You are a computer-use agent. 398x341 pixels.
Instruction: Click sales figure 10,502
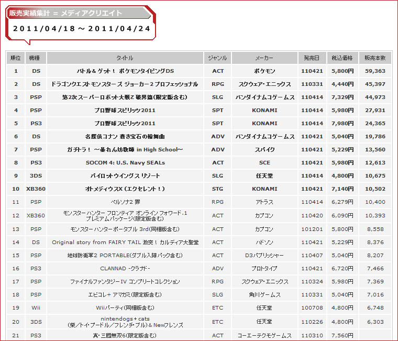tap(375, 189)
